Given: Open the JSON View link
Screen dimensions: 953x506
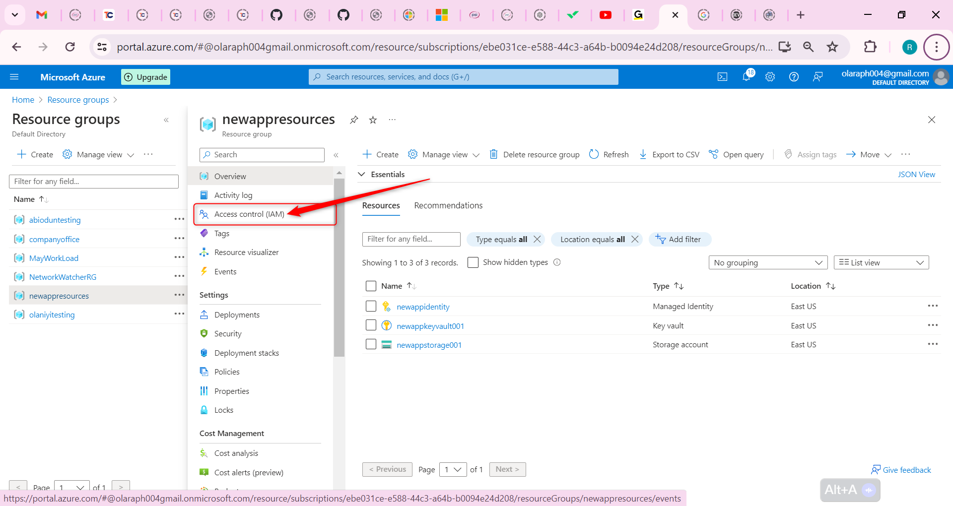Looking at the screenshot, I should pyautogui.click(x=916, y=175).
